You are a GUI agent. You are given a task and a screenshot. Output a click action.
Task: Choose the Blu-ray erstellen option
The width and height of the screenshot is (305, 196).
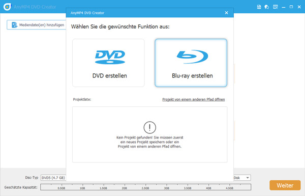(191, 63)
